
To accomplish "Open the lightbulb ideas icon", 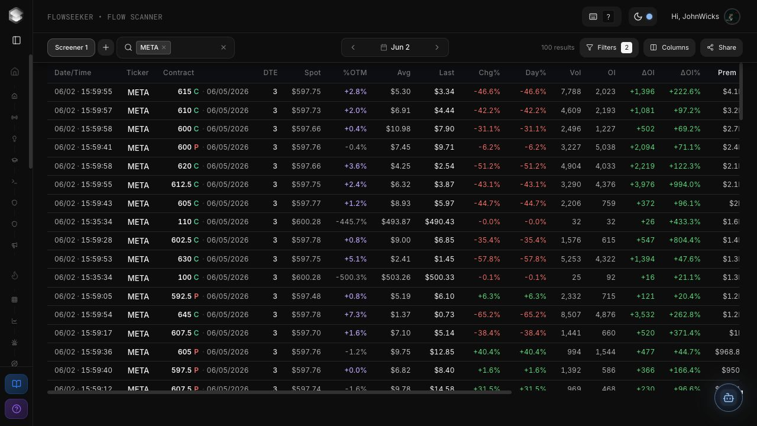I will point(15,138).
